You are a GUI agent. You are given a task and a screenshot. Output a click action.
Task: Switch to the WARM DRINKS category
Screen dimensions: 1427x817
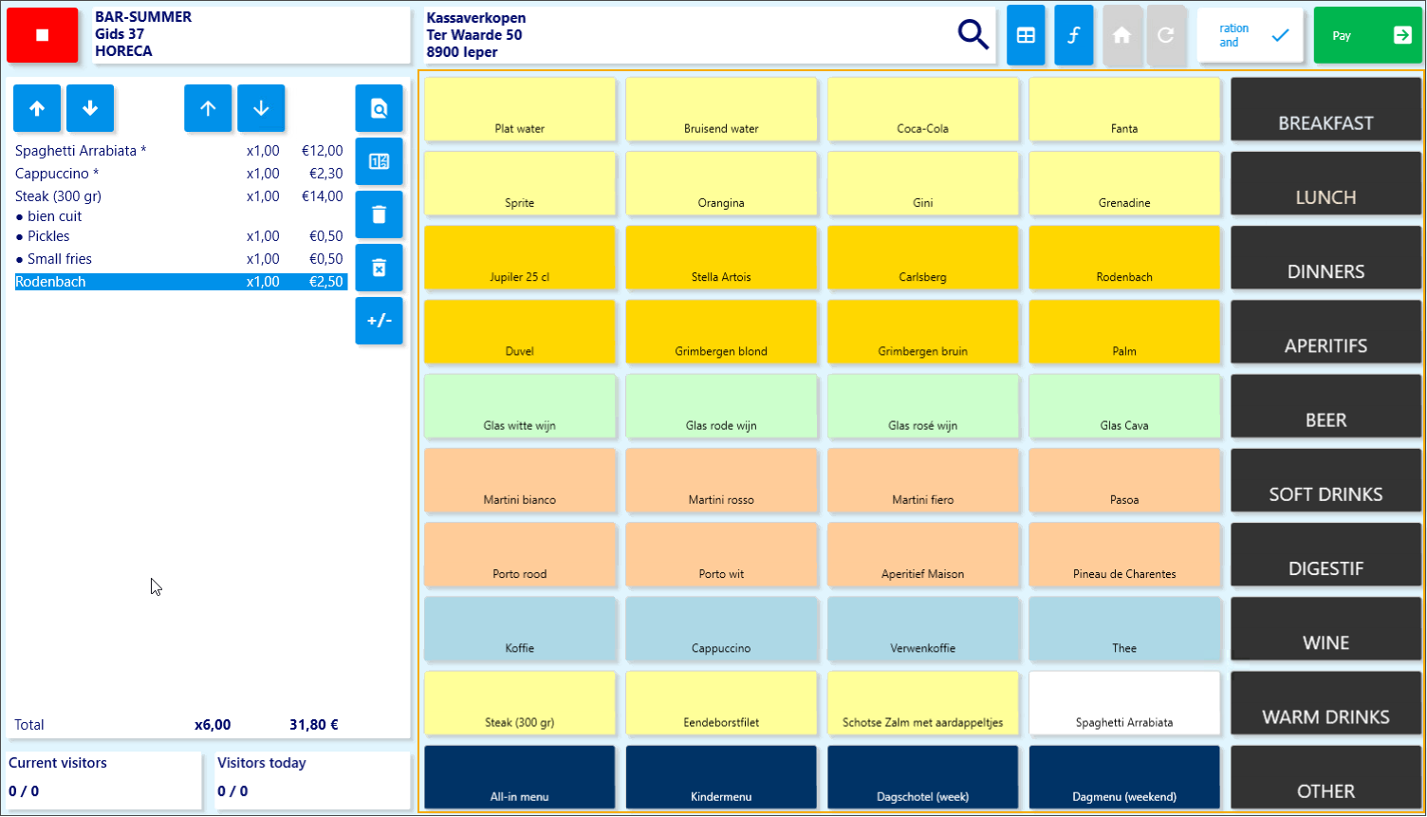(x=1325, y=703)
